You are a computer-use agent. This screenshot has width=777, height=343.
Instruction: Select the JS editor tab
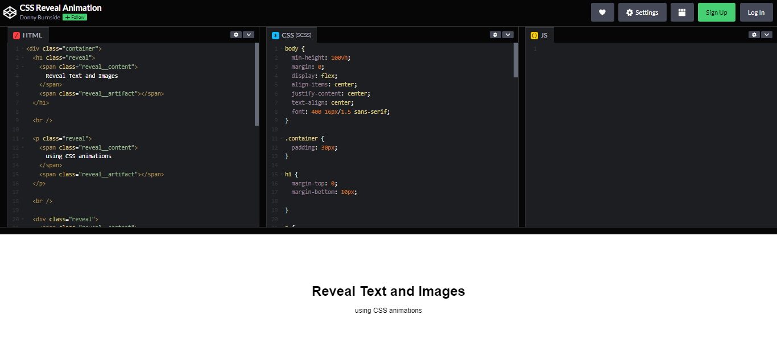[539, 35]
